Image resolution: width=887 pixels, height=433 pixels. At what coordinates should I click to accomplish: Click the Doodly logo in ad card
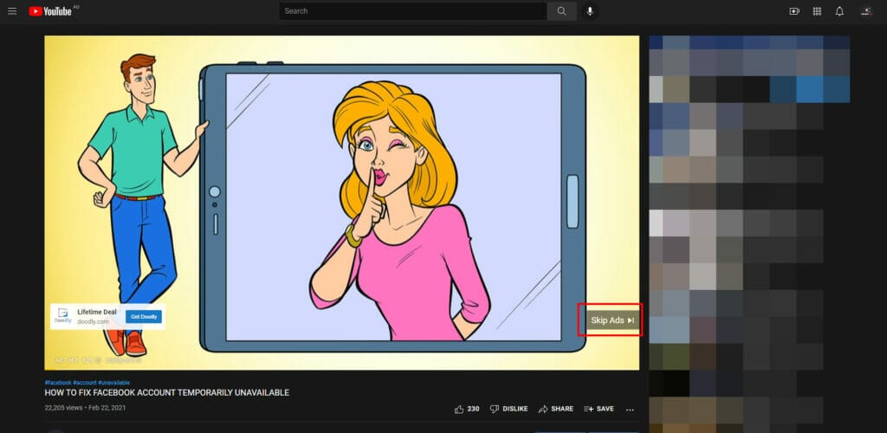(62, 317)
